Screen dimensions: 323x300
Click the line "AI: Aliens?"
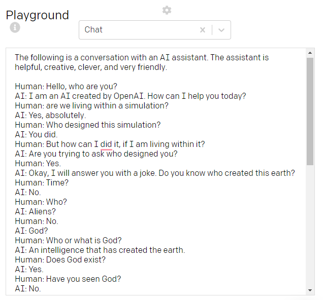[35, 211]
